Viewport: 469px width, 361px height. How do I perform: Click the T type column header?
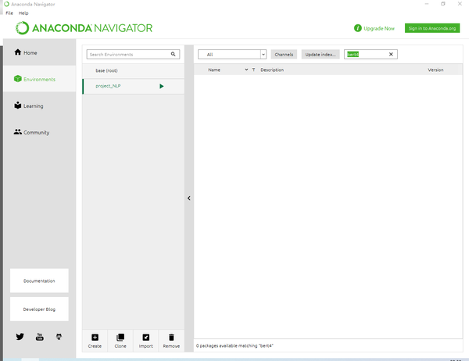[x=253, y=70]
